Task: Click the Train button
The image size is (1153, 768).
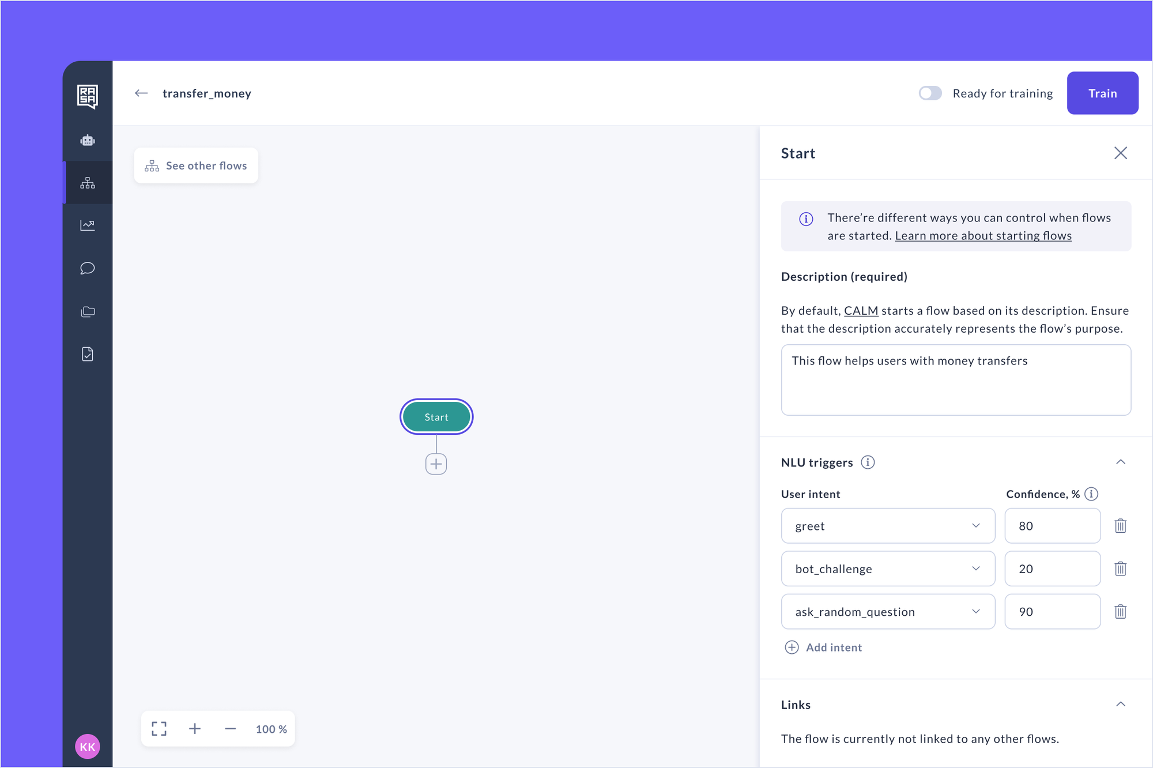Action: (1102, 93)
